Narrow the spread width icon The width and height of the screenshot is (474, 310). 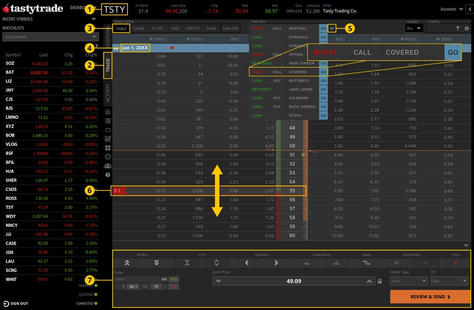[187, 263]
